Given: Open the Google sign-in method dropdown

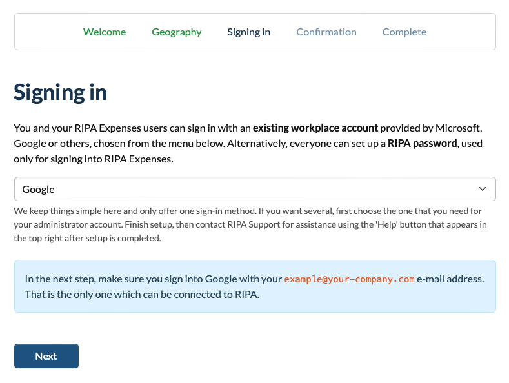Looking at the screenshot, I should [255, 189].
